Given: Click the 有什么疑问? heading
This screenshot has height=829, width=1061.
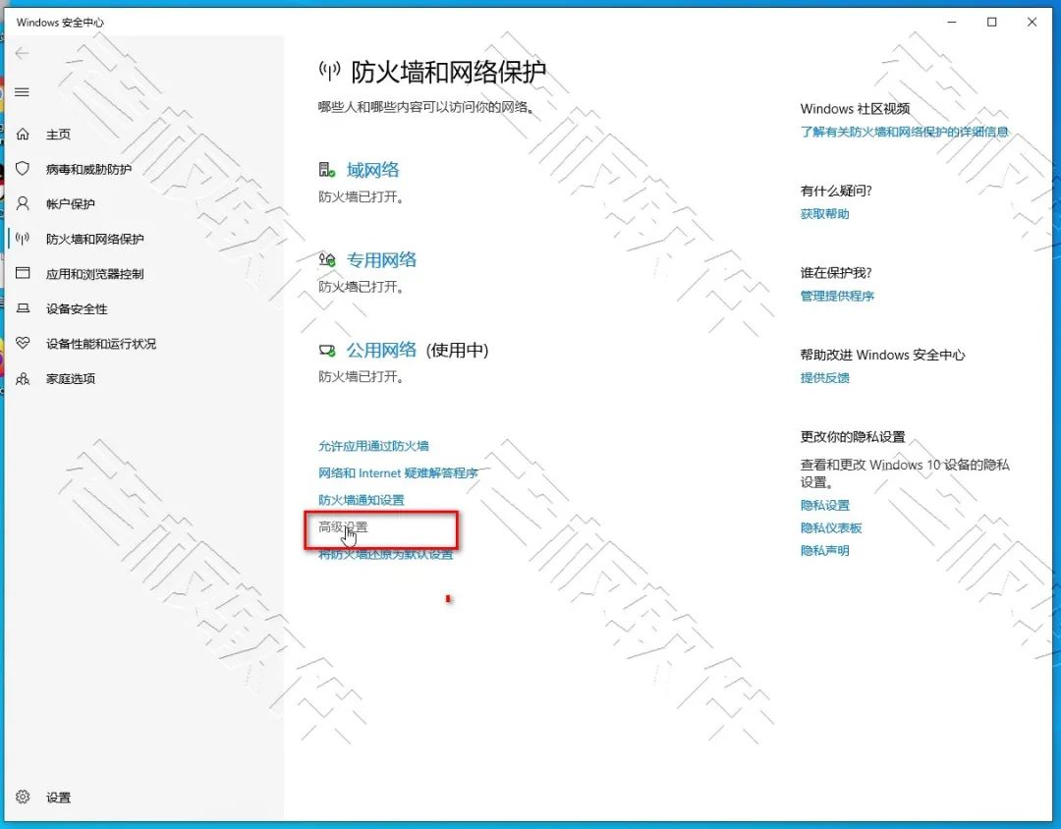Looking at the screenshot, I should coord(836,191).
